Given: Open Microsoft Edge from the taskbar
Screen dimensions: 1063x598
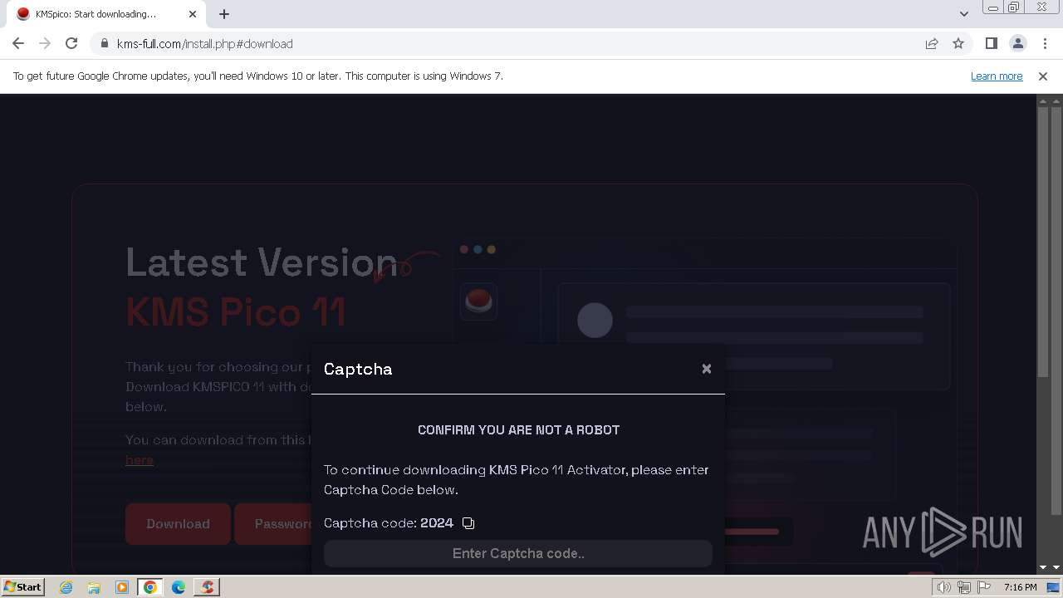Looking at the screenshot, I should (x=179, y=587).
